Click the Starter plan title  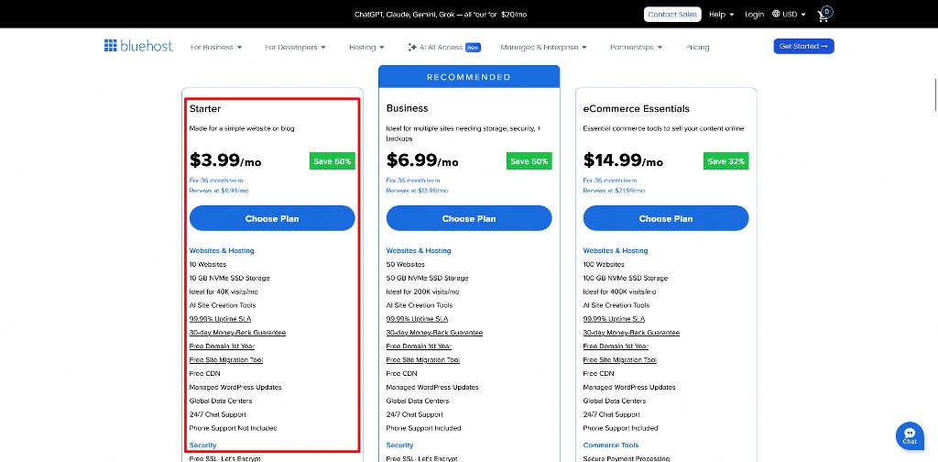click(205, 109)
